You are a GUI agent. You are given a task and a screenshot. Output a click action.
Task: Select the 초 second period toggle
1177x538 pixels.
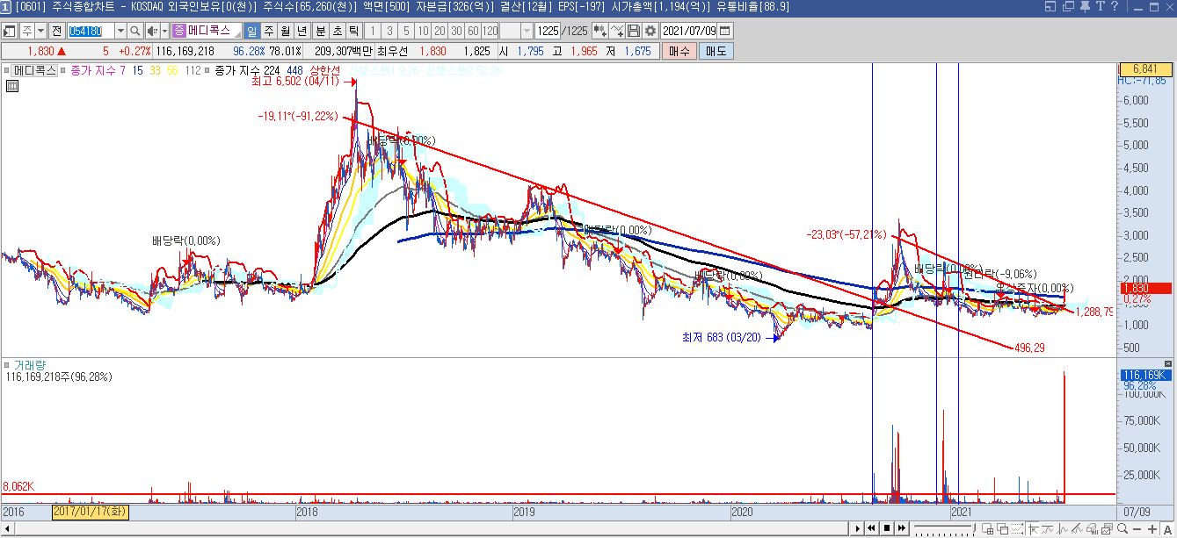(x=336, y=31)
